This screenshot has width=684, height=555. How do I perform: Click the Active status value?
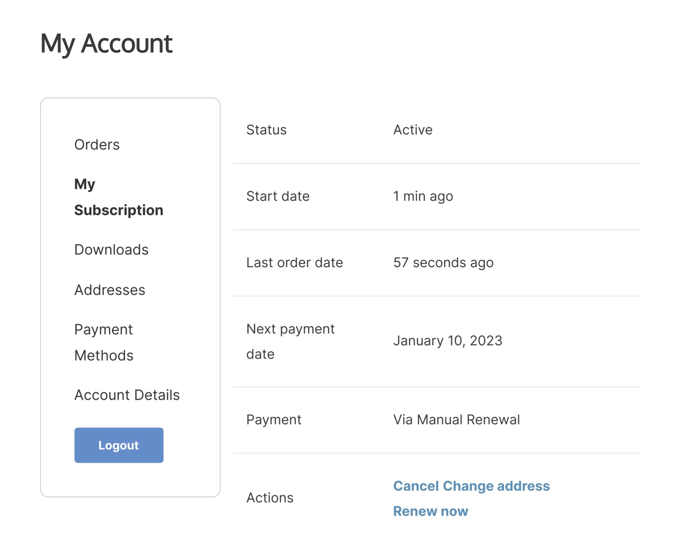click(x=412, y=130)
